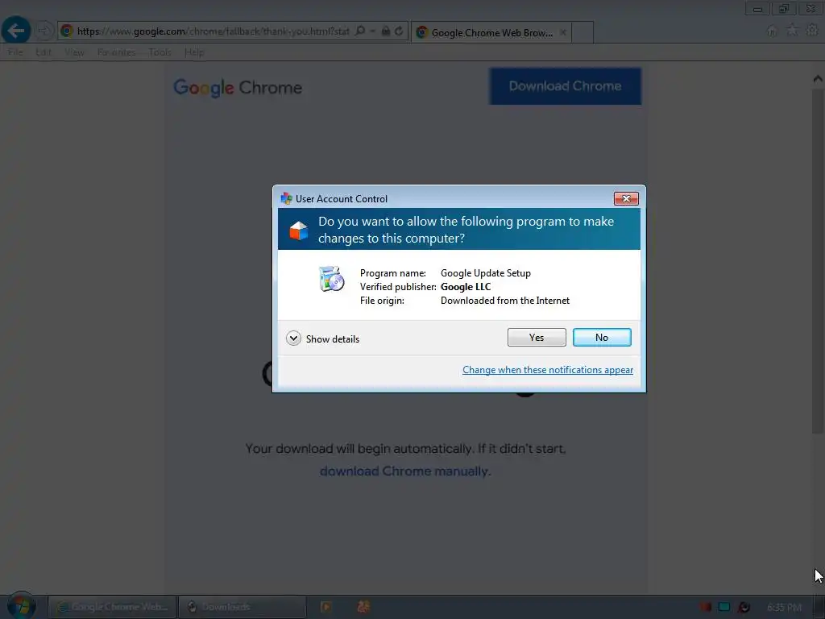Screen dimensions: 825x619
Task: Click the address bar URL field
Action: (x=213, y=31)
